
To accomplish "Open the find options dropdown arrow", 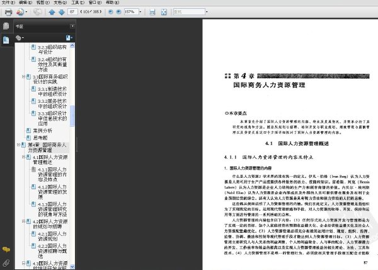I will point(207,11).
